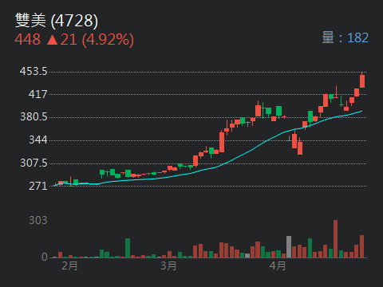
Task: Click the 307.5 price axis label
Action: [34, 163]
